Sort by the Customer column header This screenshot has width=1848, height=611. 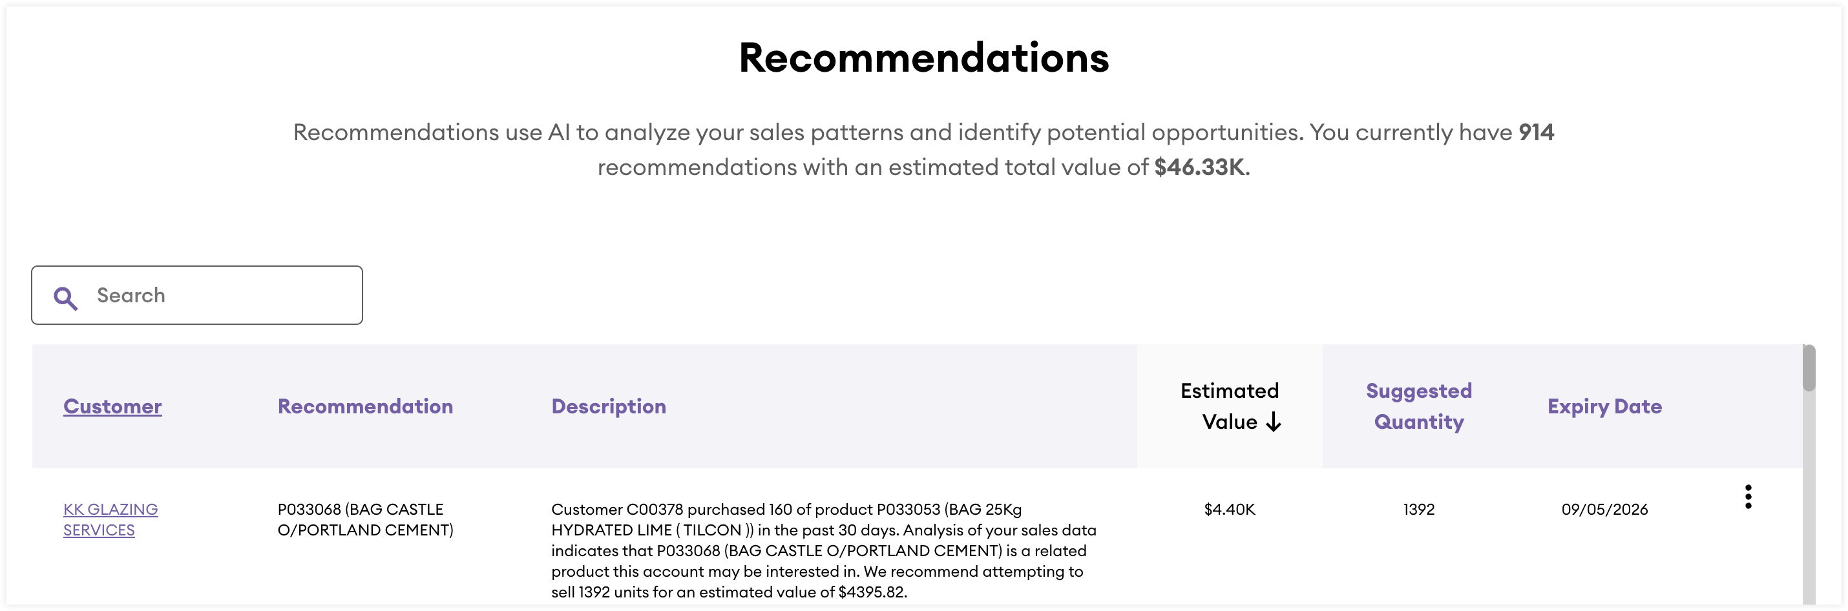pyautogui.click(x=112, y=406)
